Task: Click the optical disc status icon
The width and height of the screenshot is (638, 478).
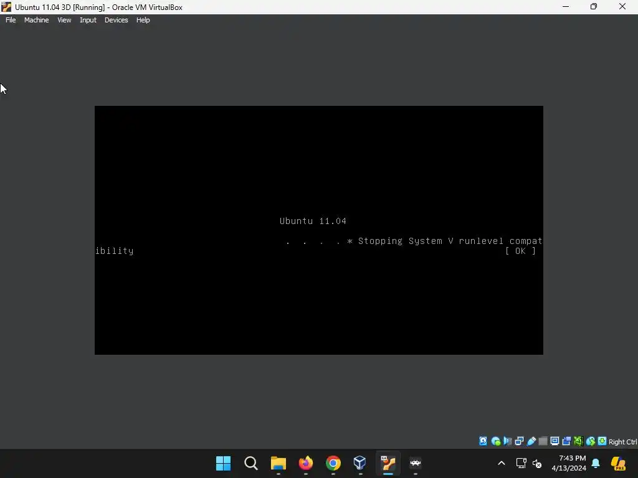Action: tap(495, 441)
